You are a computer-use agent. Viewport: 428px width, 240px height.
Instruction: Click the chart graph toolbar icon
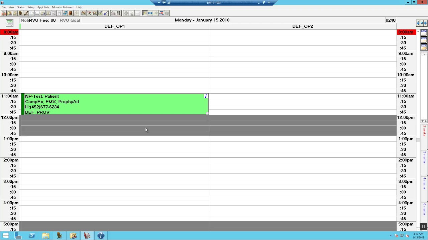[100, 13]
